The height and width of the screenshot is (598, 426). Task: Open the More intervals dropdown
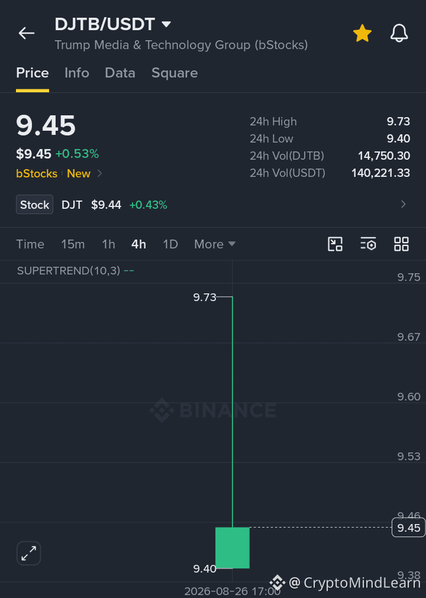tap(215, 244)
